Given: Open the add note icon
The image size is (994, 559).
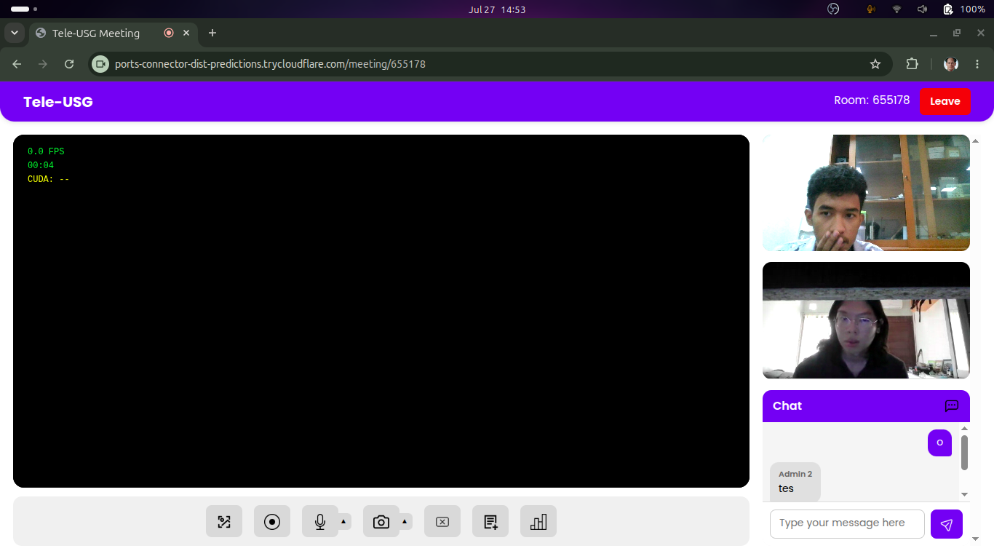Looking at the screenshot, I should (490, 521).
